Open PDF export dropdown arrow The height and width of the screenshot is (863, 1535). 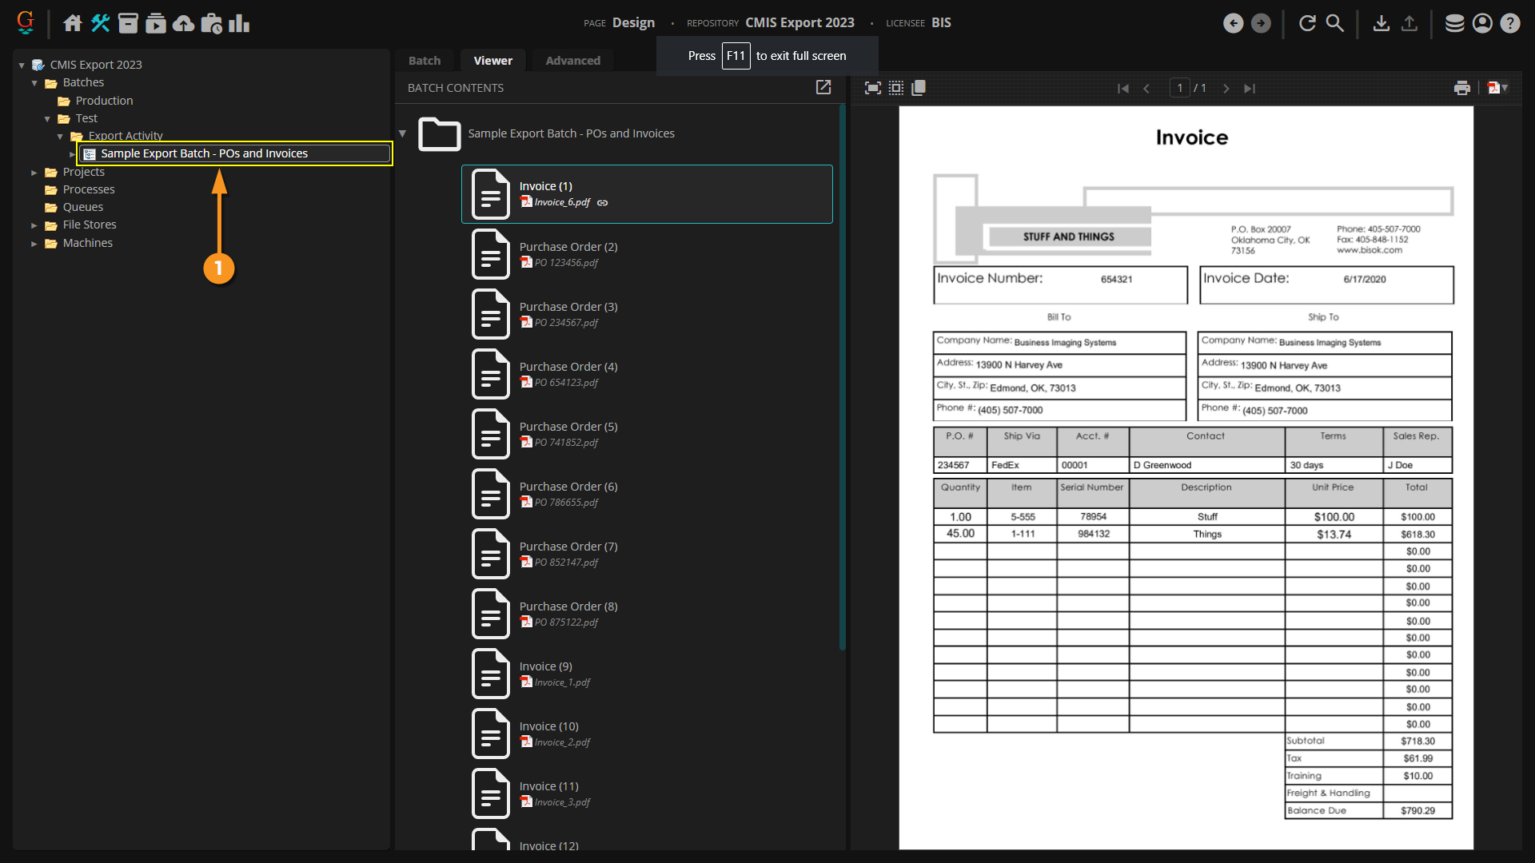click(x=1505, y=87)
